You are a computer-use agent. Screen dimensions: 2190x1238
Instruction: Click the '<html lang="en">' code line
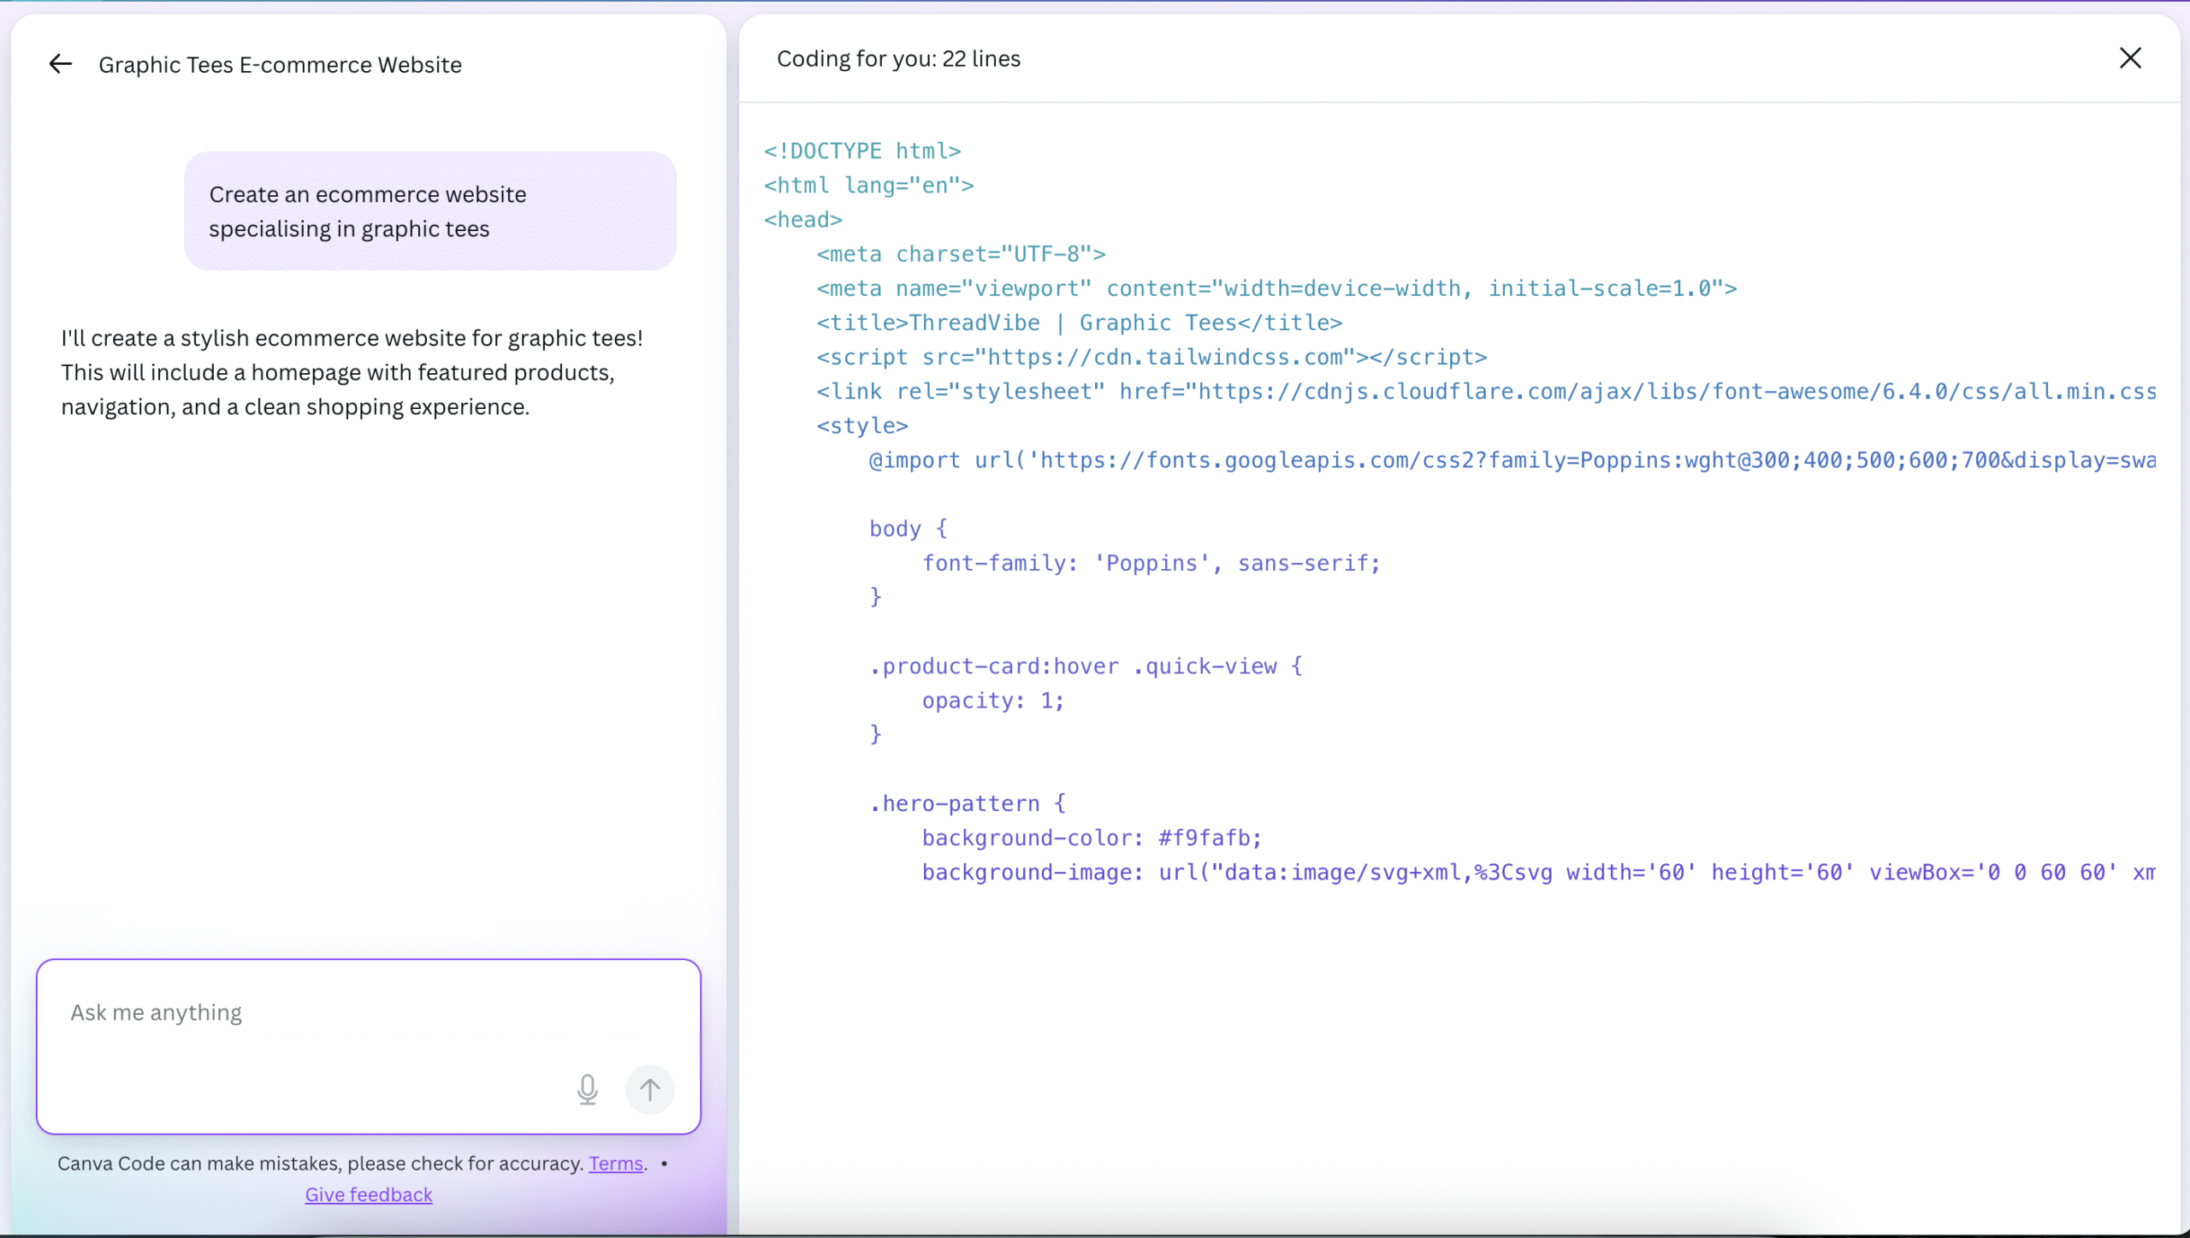tap(869, 186)
